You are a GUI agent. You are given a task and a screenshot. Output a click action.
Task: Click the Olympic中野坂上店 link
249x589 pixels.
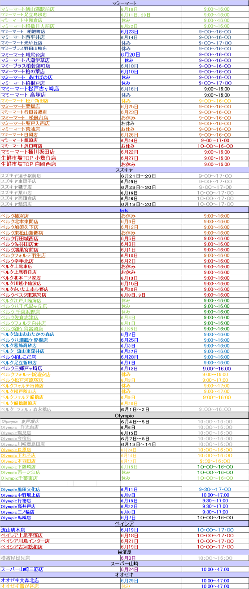click(x=21, y=495)
